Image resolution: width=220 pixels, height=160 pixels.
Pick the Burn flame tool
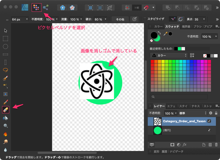point(5,134)
